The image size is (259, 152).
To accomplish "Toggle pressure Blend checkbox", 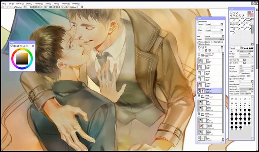I will (246, 93).
